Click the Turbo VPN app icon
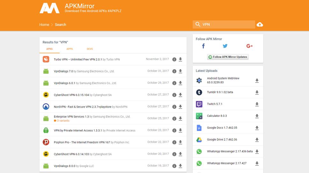The image size is (309, 173). click(46, 59)
